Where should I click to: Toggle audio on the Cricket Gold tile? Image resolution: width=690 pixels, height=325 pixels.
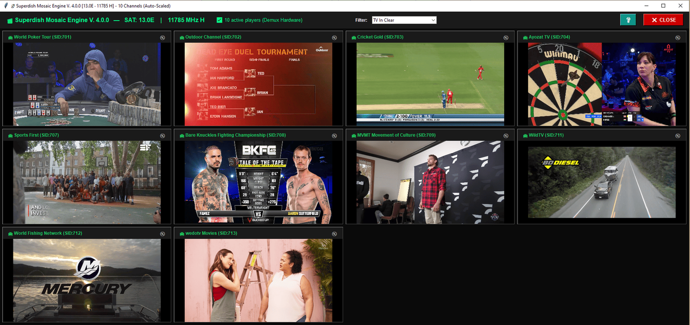(x=506, y=38)
